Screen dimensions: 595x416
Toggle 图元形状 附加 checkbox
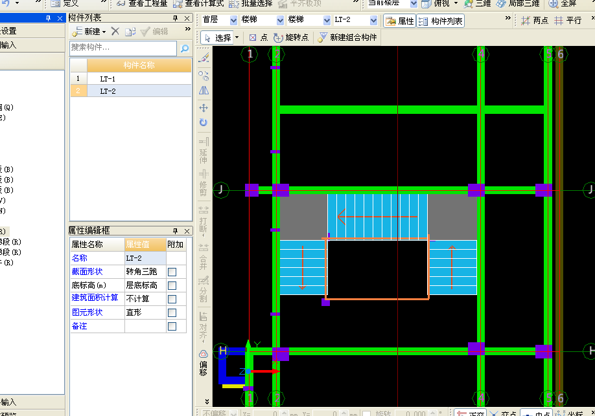tap(172, 313)
